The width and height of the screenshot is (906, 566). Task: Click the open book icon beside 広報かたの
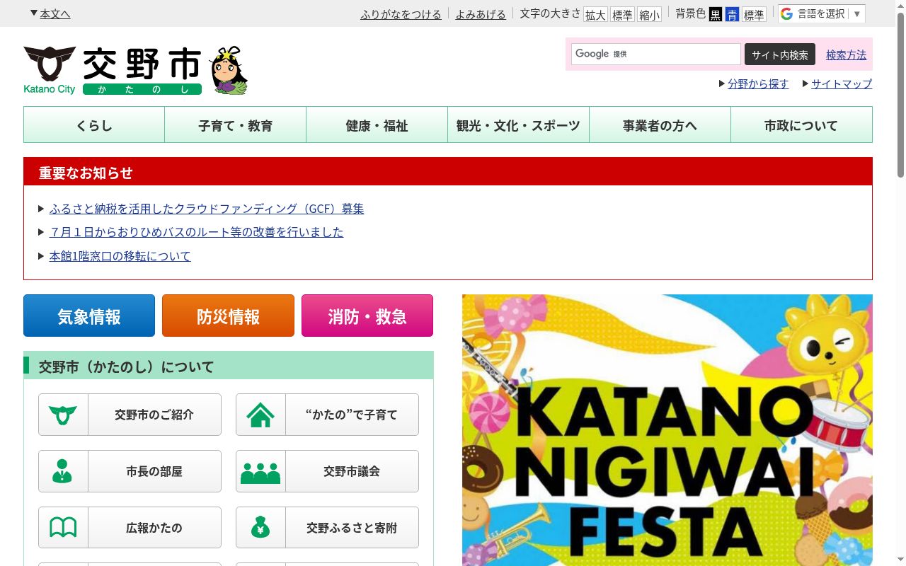63,528
